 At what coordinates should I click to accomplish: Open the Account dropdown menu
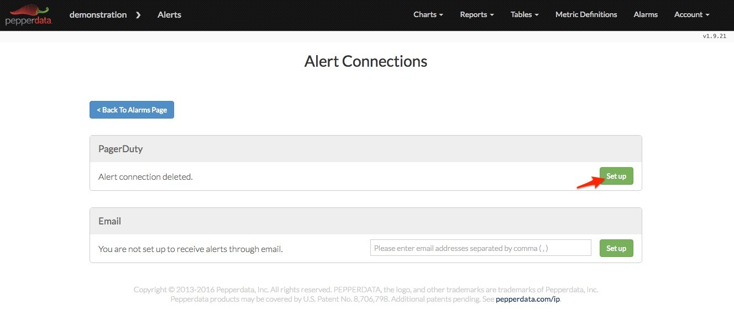tap(691, 15)
